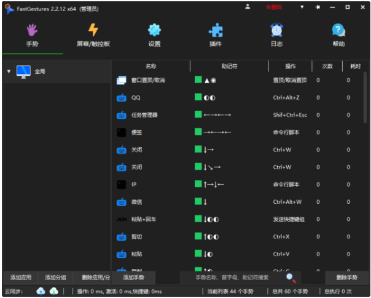Click the keyboard icon in 任务管理器 row
This screenshot has height=298, width=371.
point(122,115)
